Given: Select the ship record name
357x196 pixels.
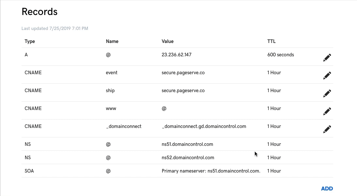Looking at the screenshot, I should [110, 91].
